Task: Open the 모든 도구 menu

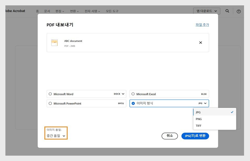Action: point(112,11)
